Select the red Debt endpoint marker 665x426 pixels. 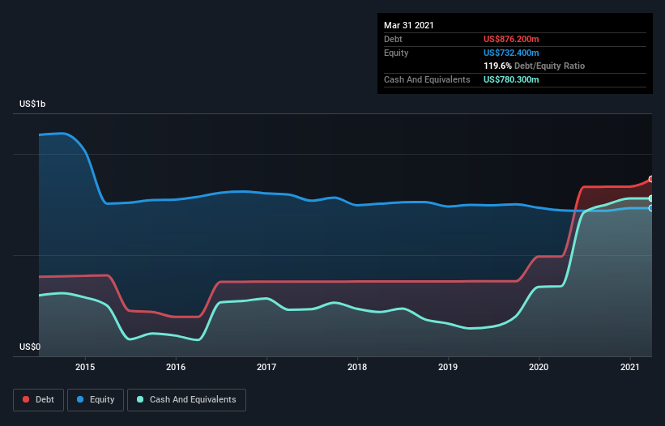(651, 179)
